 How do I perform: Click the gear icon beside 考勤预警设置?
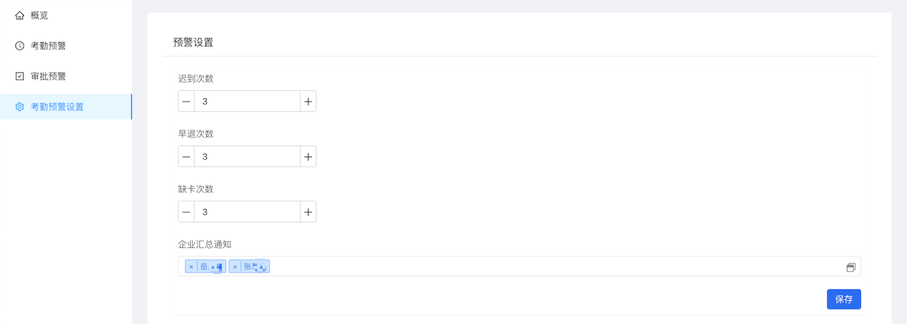(x=19, y=107)
